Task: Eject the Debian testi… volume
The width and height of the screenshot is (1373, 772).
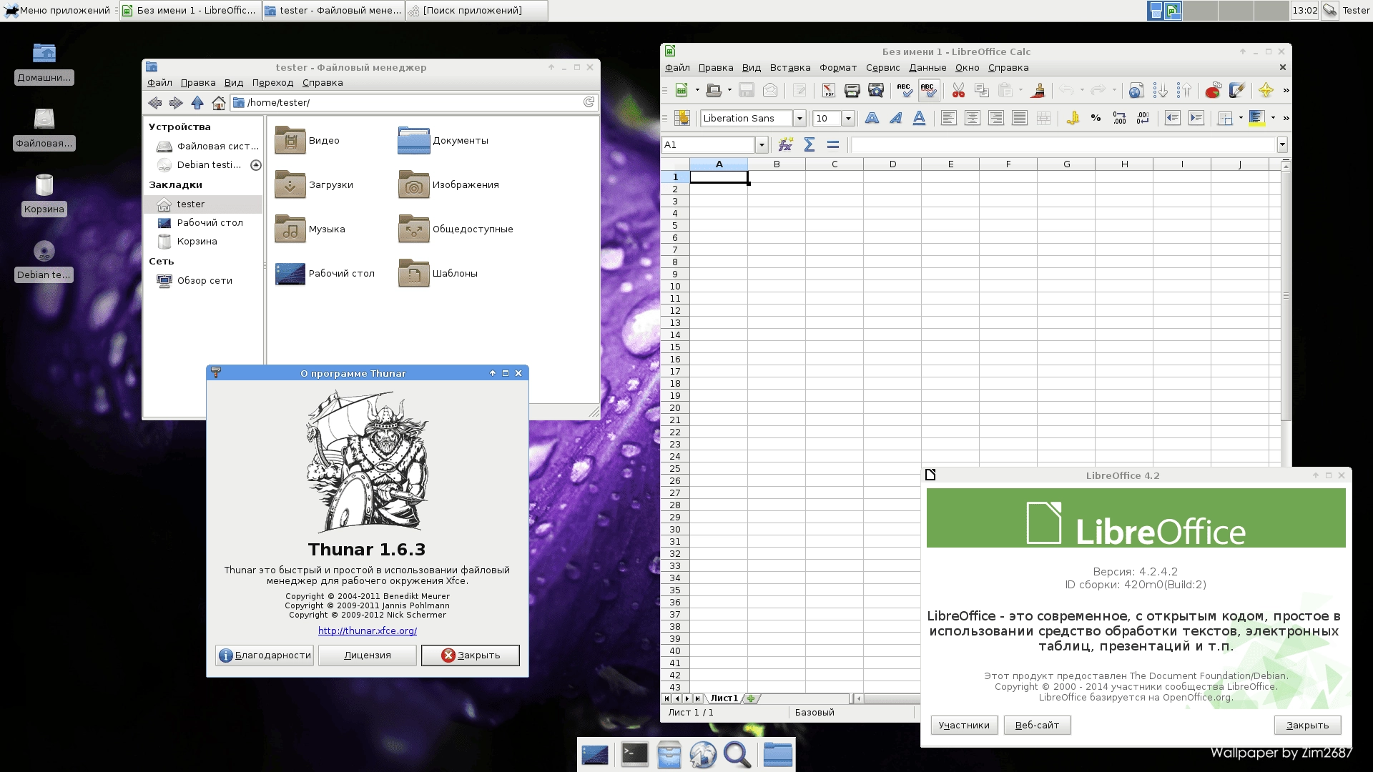Action: click(x=255, y=165)
